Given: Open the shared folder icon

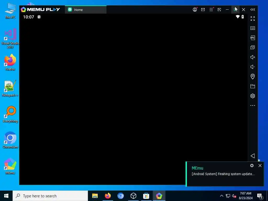Looking at the screenshot, I should tap(253, 86).
